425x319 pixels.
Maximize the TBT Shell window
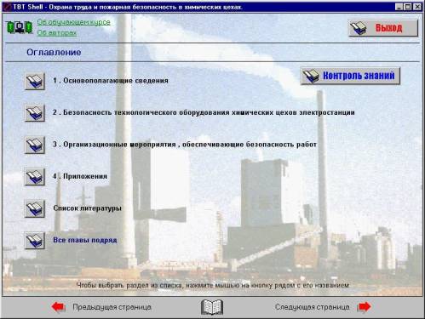click(x=408, y=7)
